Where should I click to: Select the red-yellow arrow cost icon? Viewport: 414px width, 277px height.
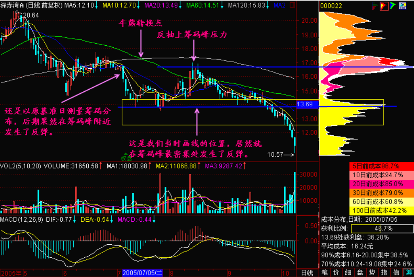[384, 5]
